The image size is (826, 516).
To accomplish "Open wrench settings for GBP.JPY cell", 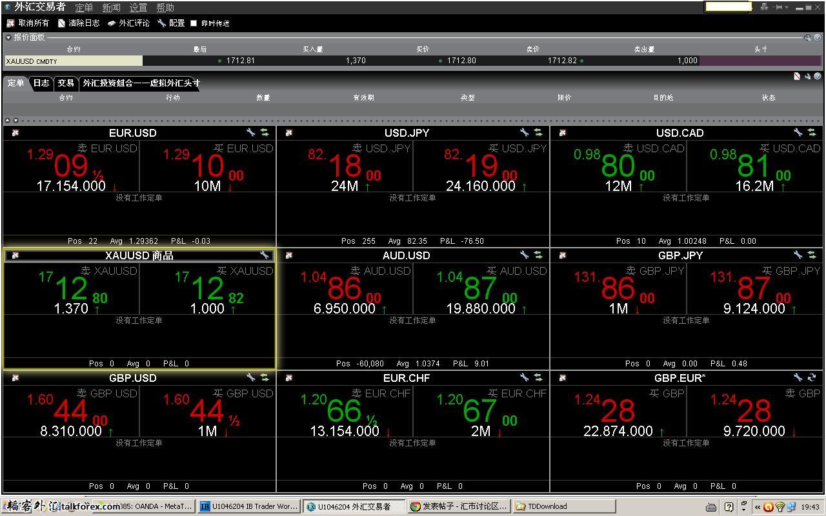I will pyautogui.click(x=798, y=255).
